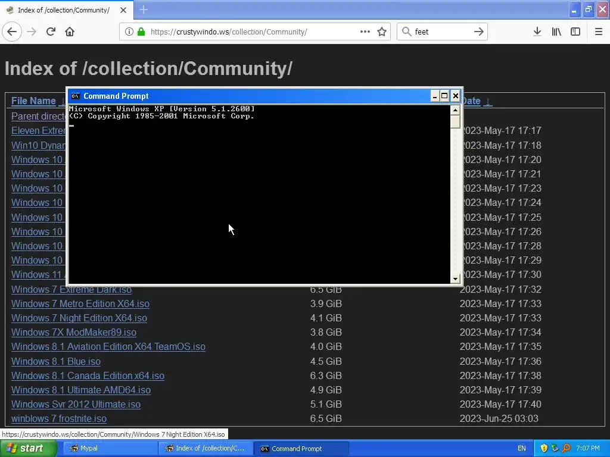Close the Index of /collection/Community/ tab
Image resolution: width=610 pixels, height=457 pixels.
click(x=123, y=10)
